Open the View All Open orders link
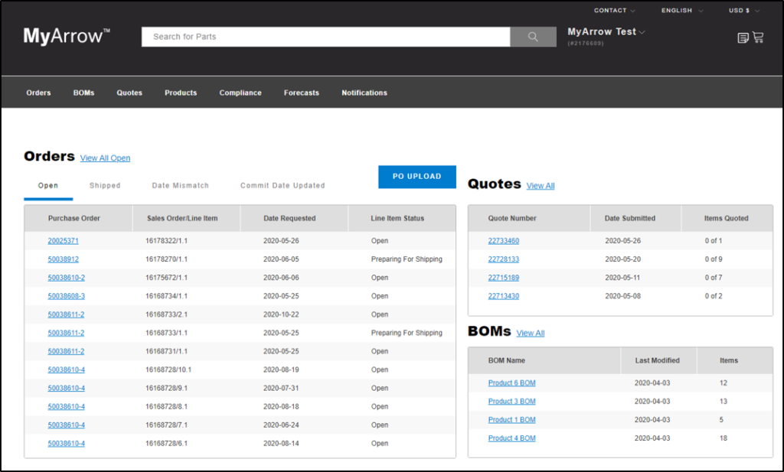 pos(105,158)
